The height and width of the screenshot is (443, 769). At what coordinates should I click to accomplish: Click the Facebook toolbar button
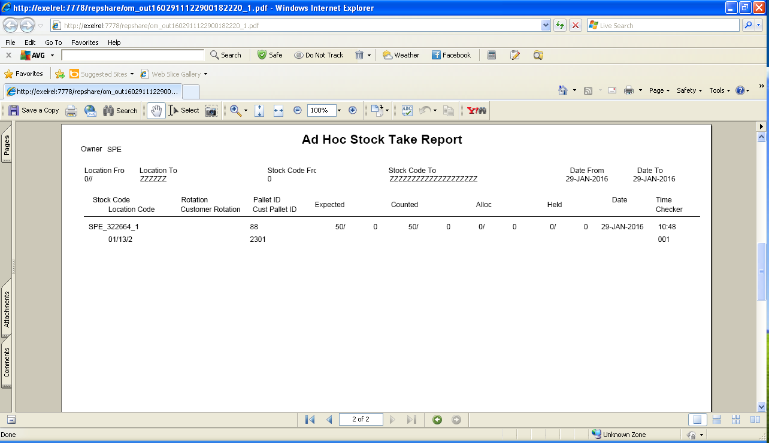(451, 55)
